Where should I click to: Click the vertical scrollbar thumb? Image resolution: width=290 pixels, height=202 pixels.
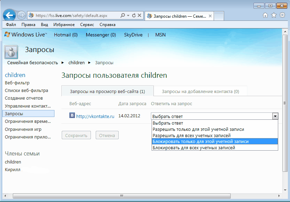(285, 103)
